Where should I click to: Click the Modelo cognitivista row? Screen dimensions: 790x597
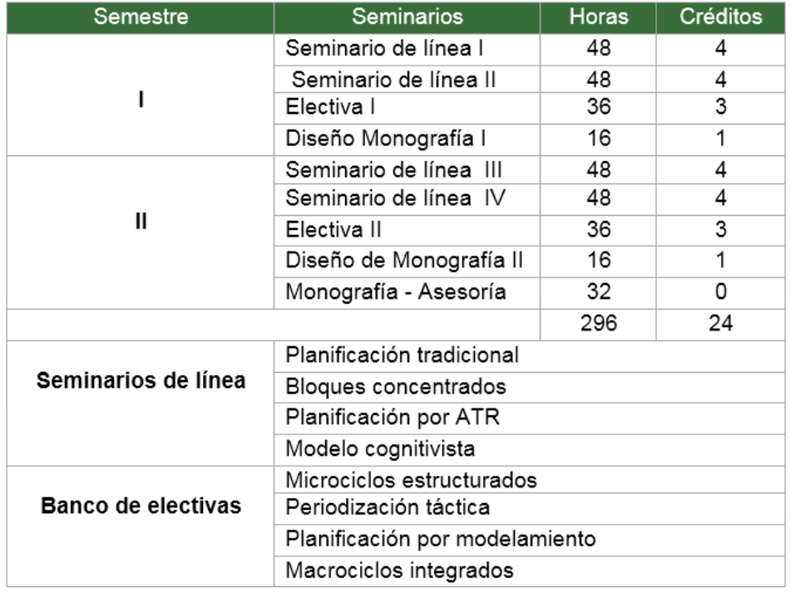coord(370,449)
